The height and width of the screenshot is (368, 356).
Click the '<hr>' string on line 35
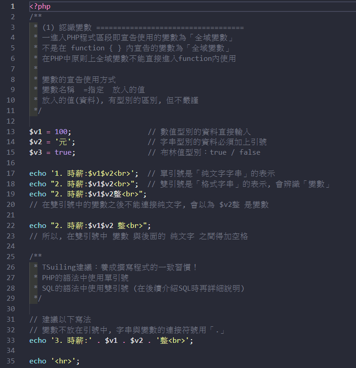[x=63, y=361]
